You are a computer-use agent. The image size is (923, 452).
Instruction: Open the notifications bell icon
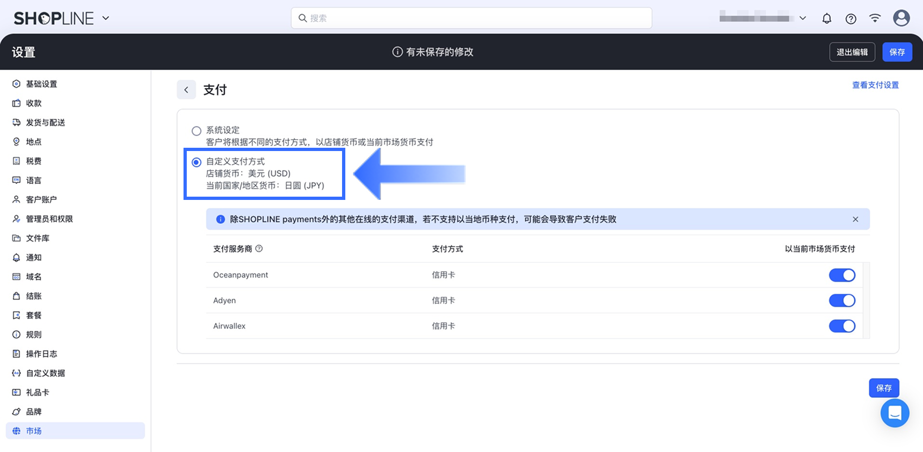(826, 18)
